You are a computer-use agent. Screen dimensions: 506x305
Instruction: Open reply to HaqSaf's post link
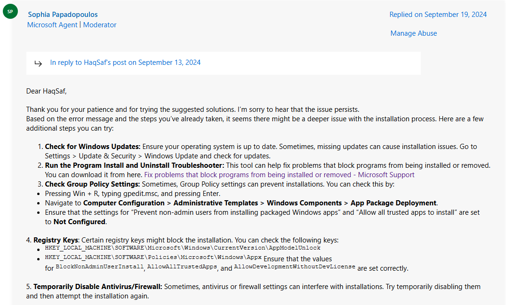coord(125,63)
